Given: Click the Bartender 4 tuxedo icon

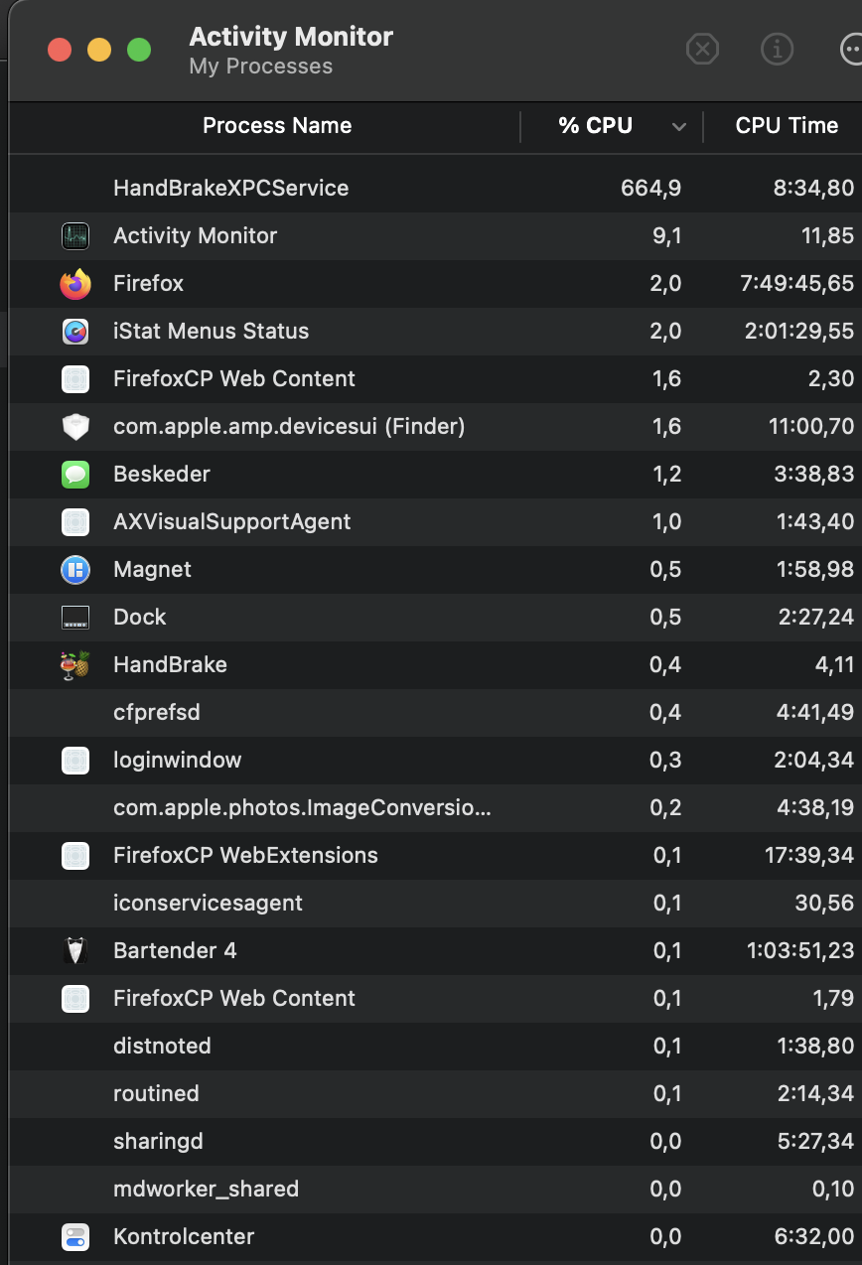Looking at the screenshot, I should (75, 951).
